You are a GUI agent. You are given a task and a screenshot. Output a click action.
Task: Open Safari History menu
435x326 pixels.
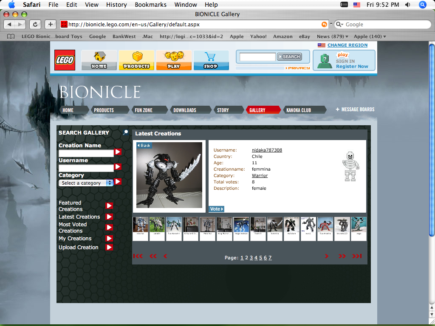[x=116, y=5]
